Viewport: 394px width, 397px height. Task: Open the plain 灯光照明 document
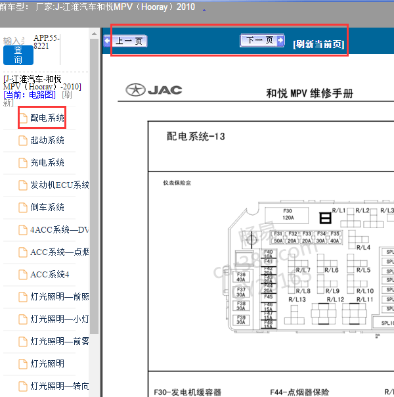tap(47, 363)
